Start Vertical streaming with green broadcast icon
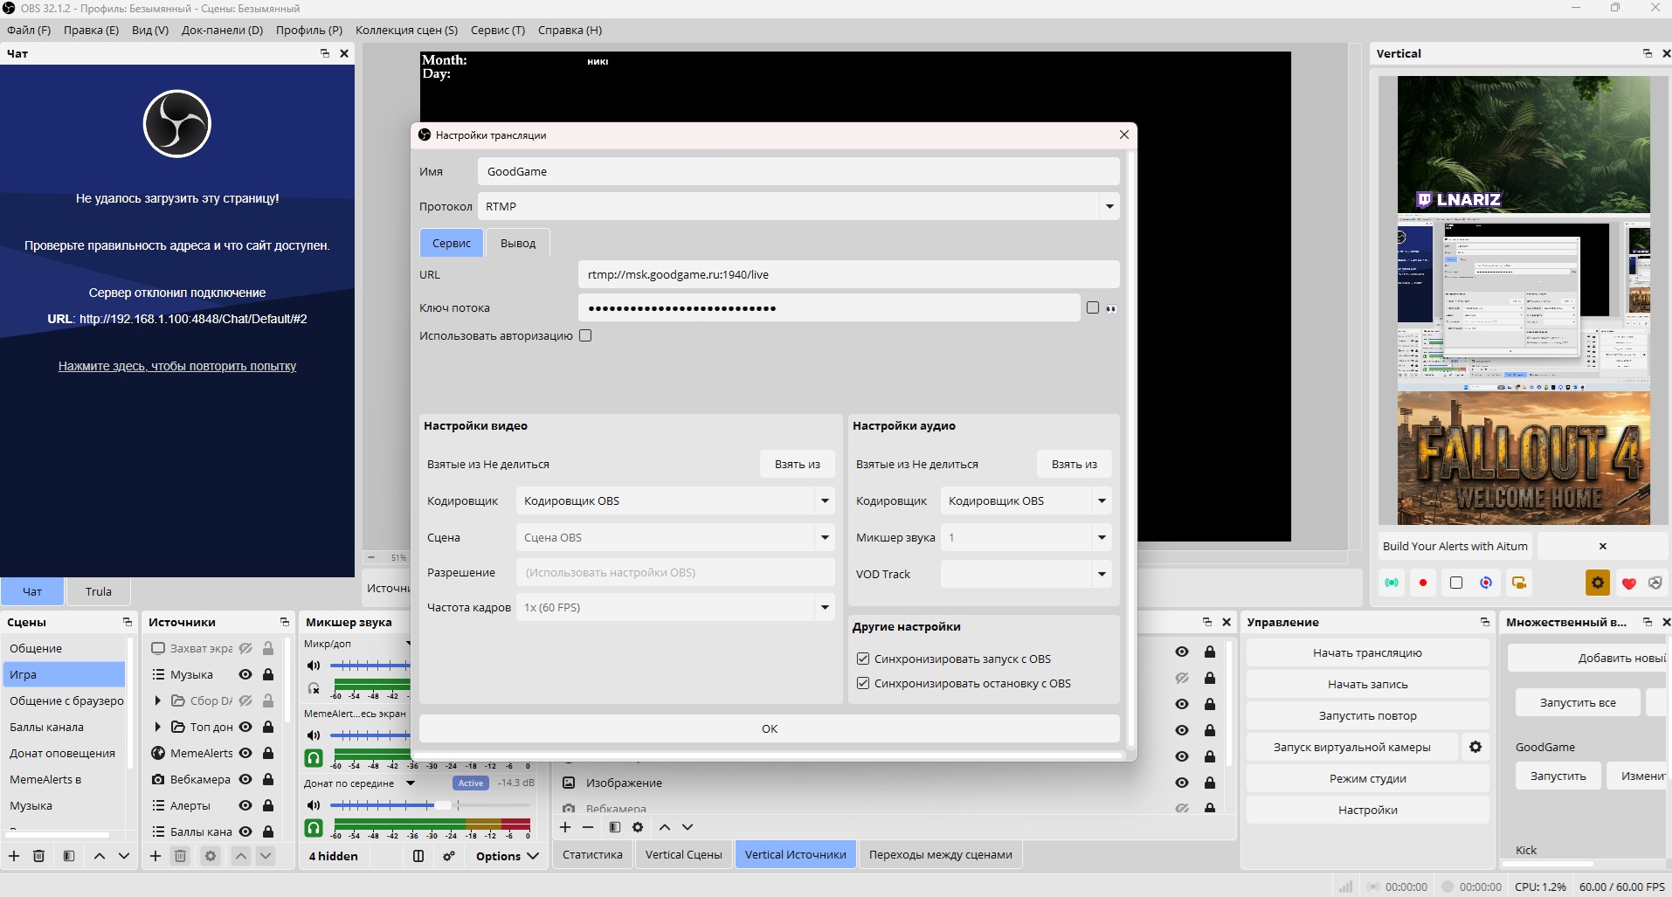Viewport: 1672px width, 897px height. (1392, 583)
